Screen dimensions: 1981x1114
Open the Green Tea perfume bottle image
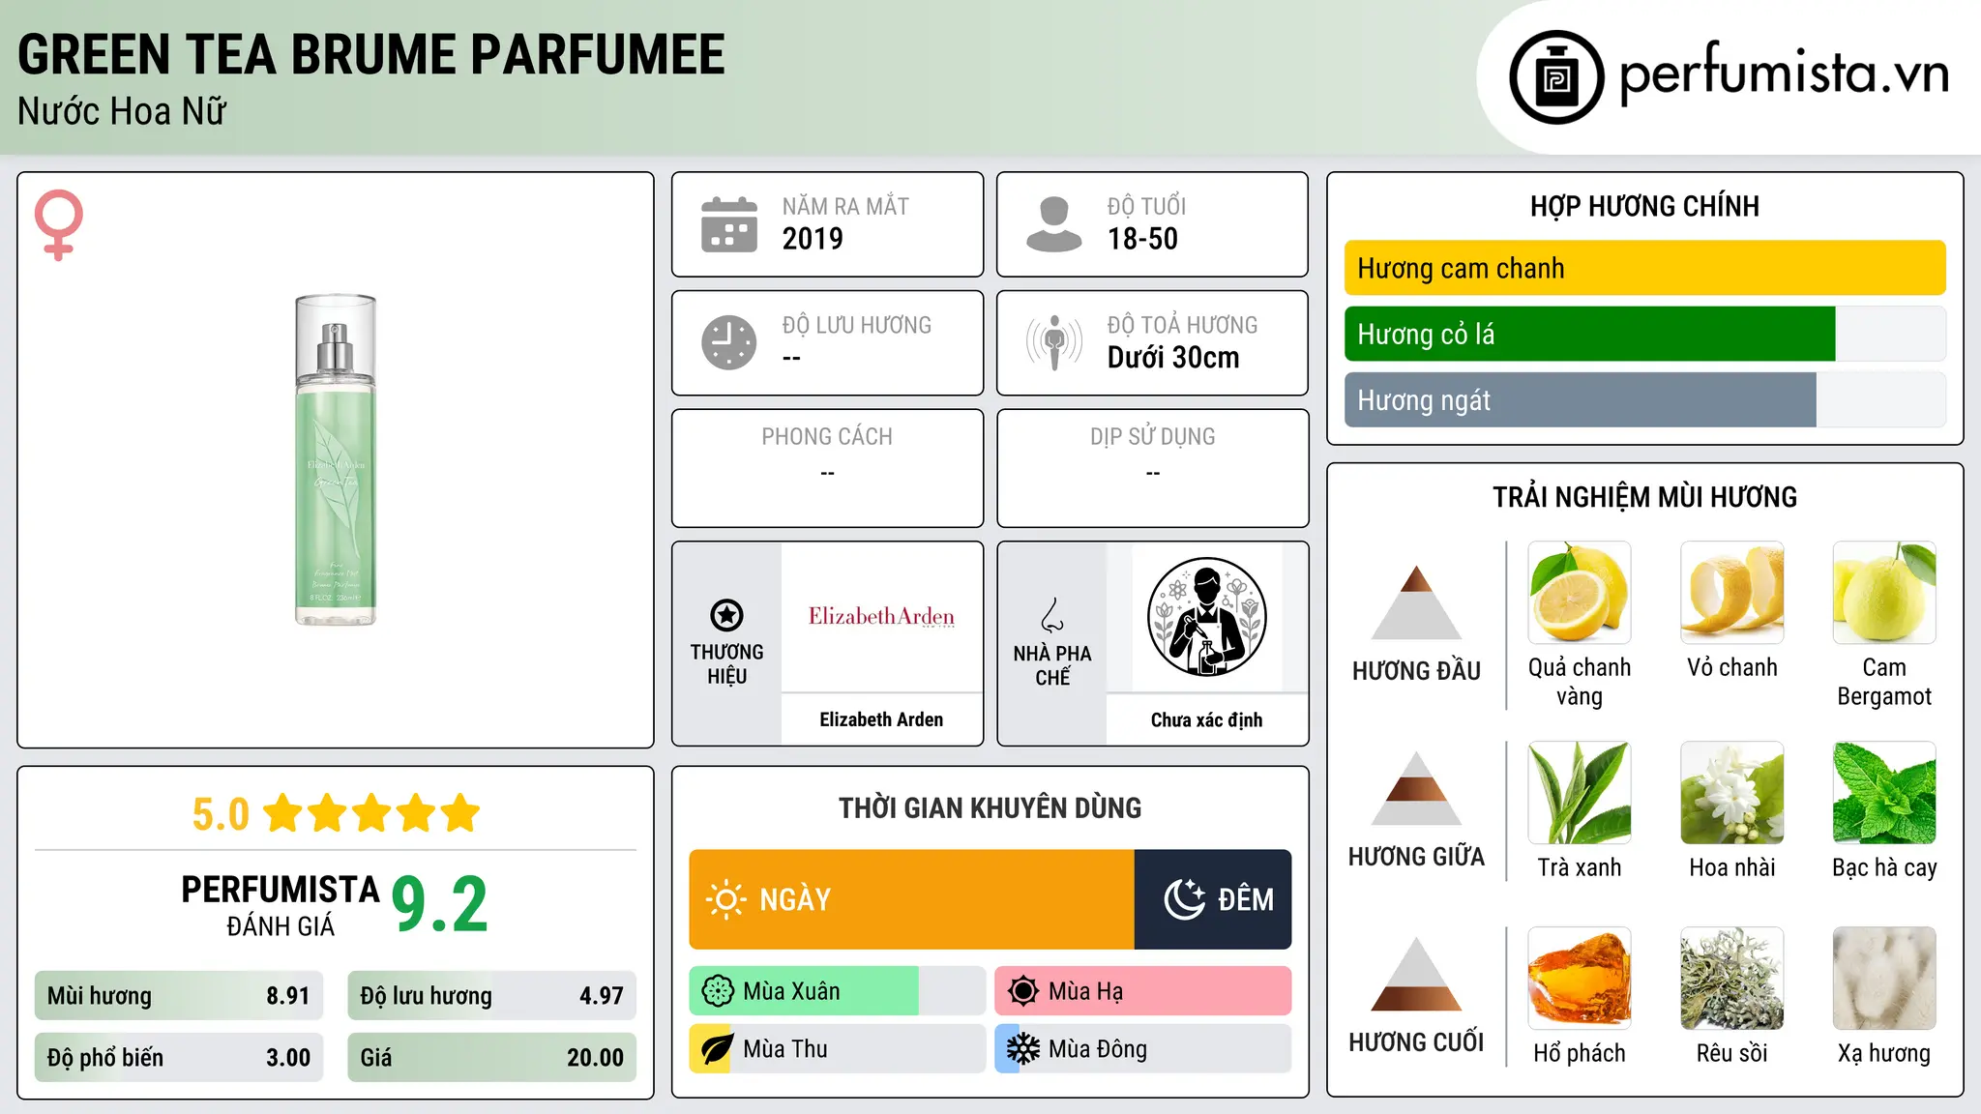pyautogui.click(x=336, y=460)
